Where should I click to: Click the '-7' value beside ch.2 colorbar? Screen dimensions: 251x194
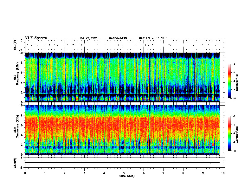234,125
